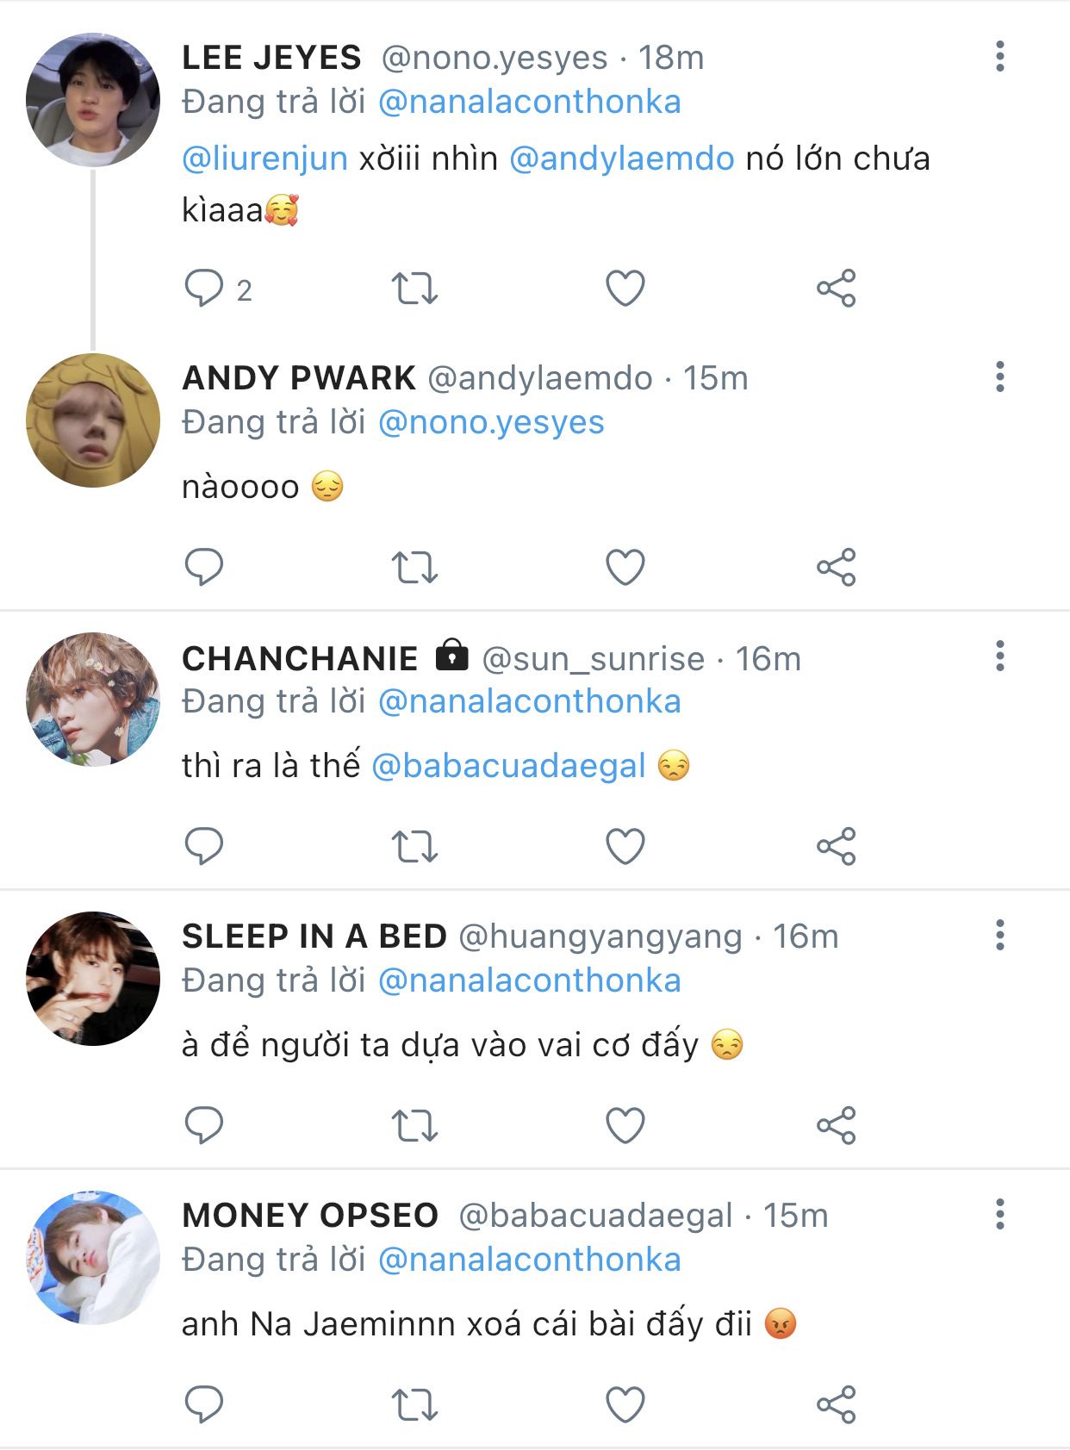The height and width of the screenshot is (1450, 1070).
Task: Open more options for LEE JEYES's tweet
Action: (x=999, y=57)
